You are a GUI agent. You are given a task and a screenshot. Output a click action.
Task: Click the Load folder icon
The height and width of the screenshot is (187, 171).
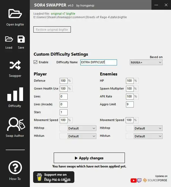point(9,39)
